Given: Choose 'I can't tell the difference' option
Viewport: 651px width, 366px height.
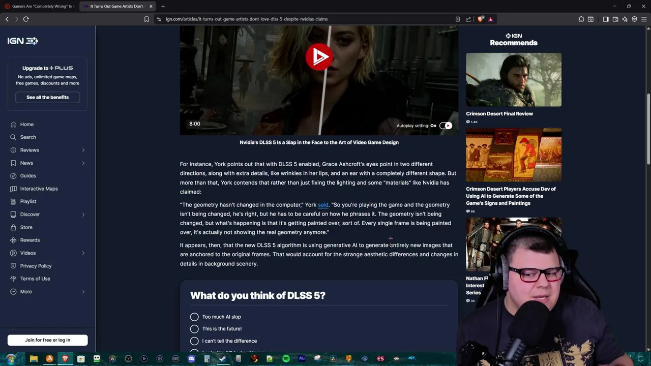Looking at the screenshot, I should point(194,341).
